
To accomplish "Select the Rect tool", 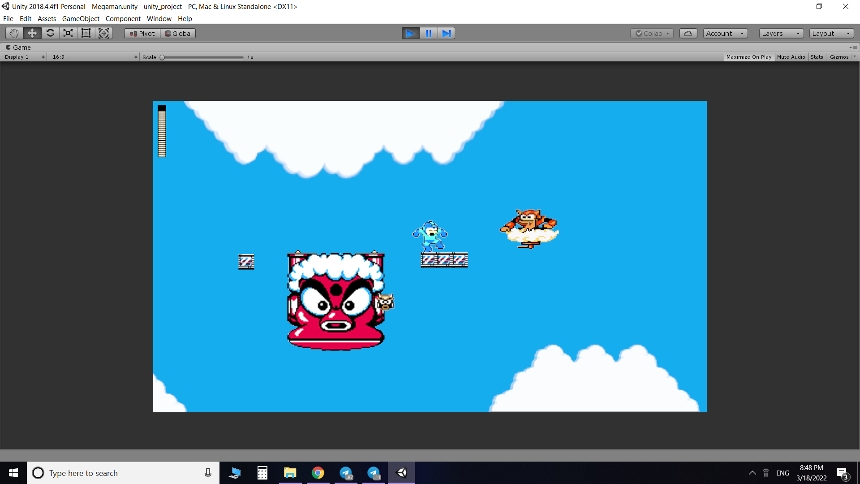I will pos(86,33).
